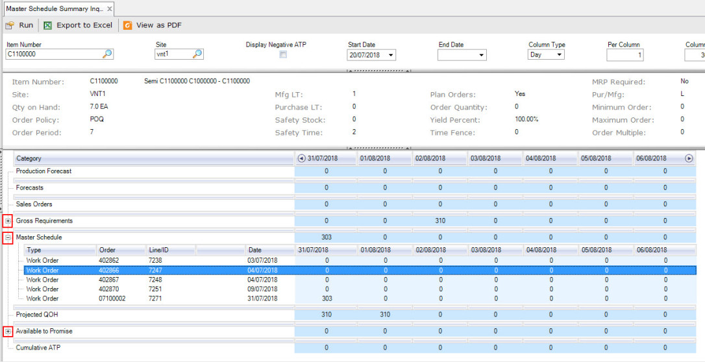This screenshot has width=705, height=362.
Task: Open Item Number lookup magnifier
Action: coord(108,54)
